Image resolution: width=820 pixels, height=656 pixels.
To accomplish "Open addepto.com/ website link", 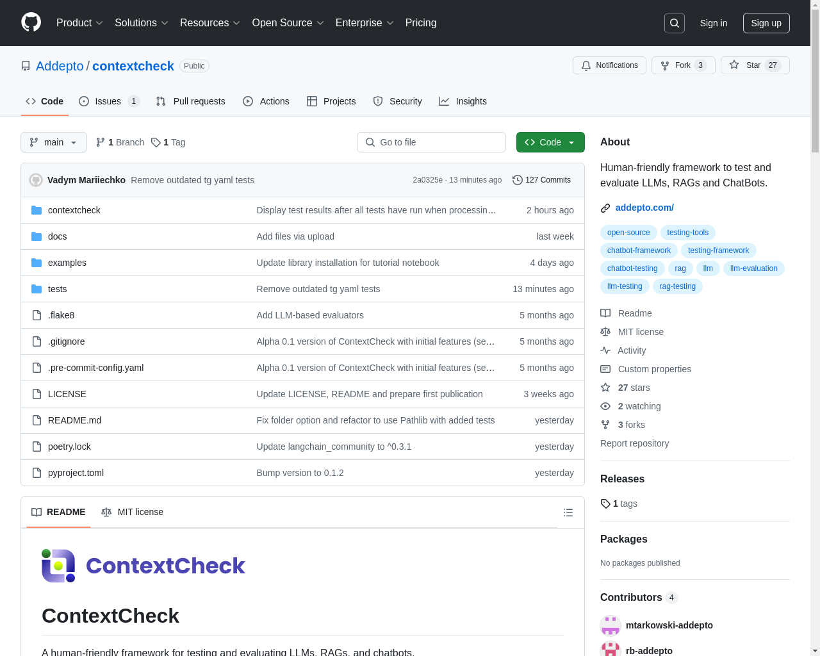I will 644,208.
